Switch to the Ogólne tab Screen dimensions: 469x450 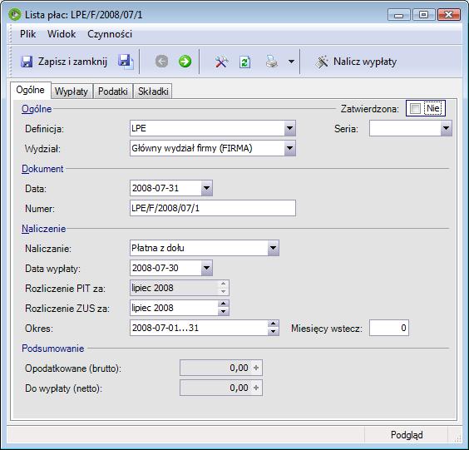(x=30, y=90)
